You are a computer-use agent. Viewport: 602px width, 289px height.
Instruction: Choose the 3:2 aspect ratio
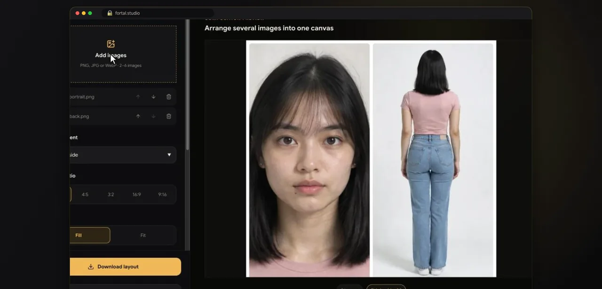(x=111, y=194)
